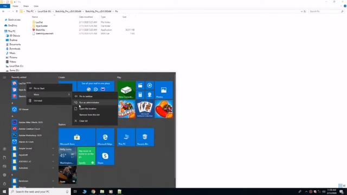Screen dimensions: 347x195
Task: Open the Calculator small tile
Action: point(140,95)
